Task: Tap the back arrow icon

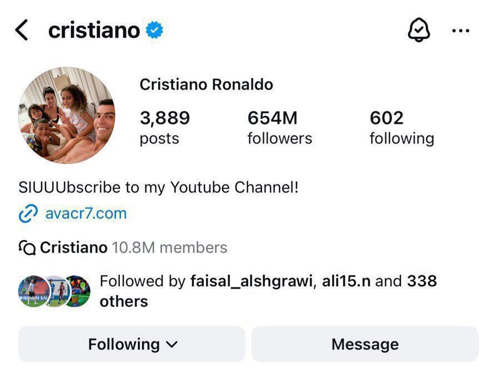Action: 22,30
